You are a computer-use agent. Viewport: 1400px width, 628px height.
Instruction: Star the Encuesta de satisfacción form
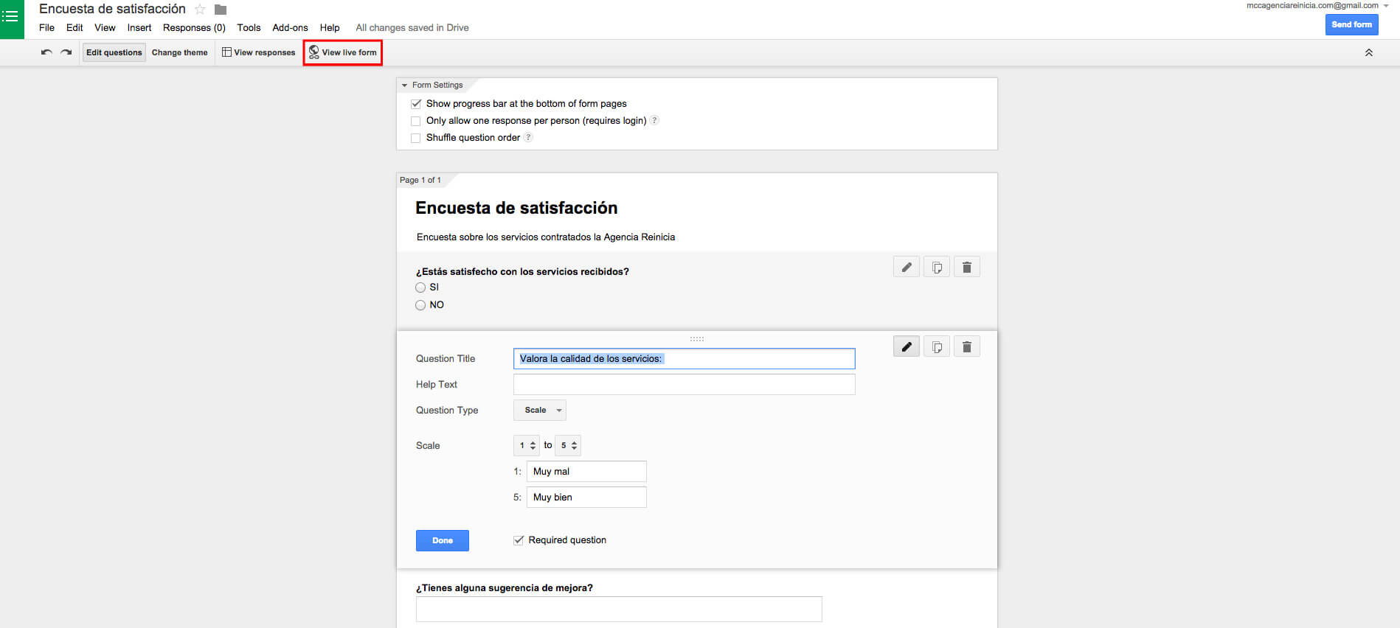click(x=200, y=10)
